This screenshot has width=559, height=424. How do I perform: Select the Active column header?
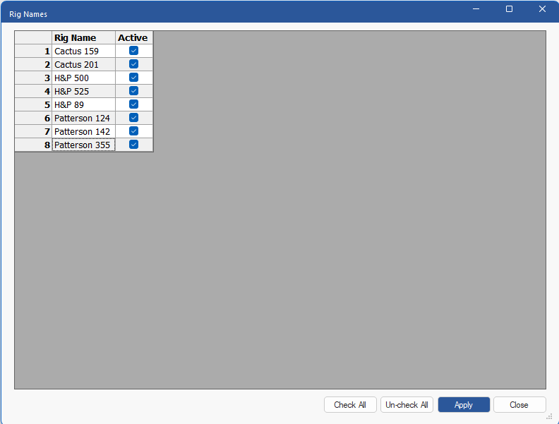tap(134, 37)
